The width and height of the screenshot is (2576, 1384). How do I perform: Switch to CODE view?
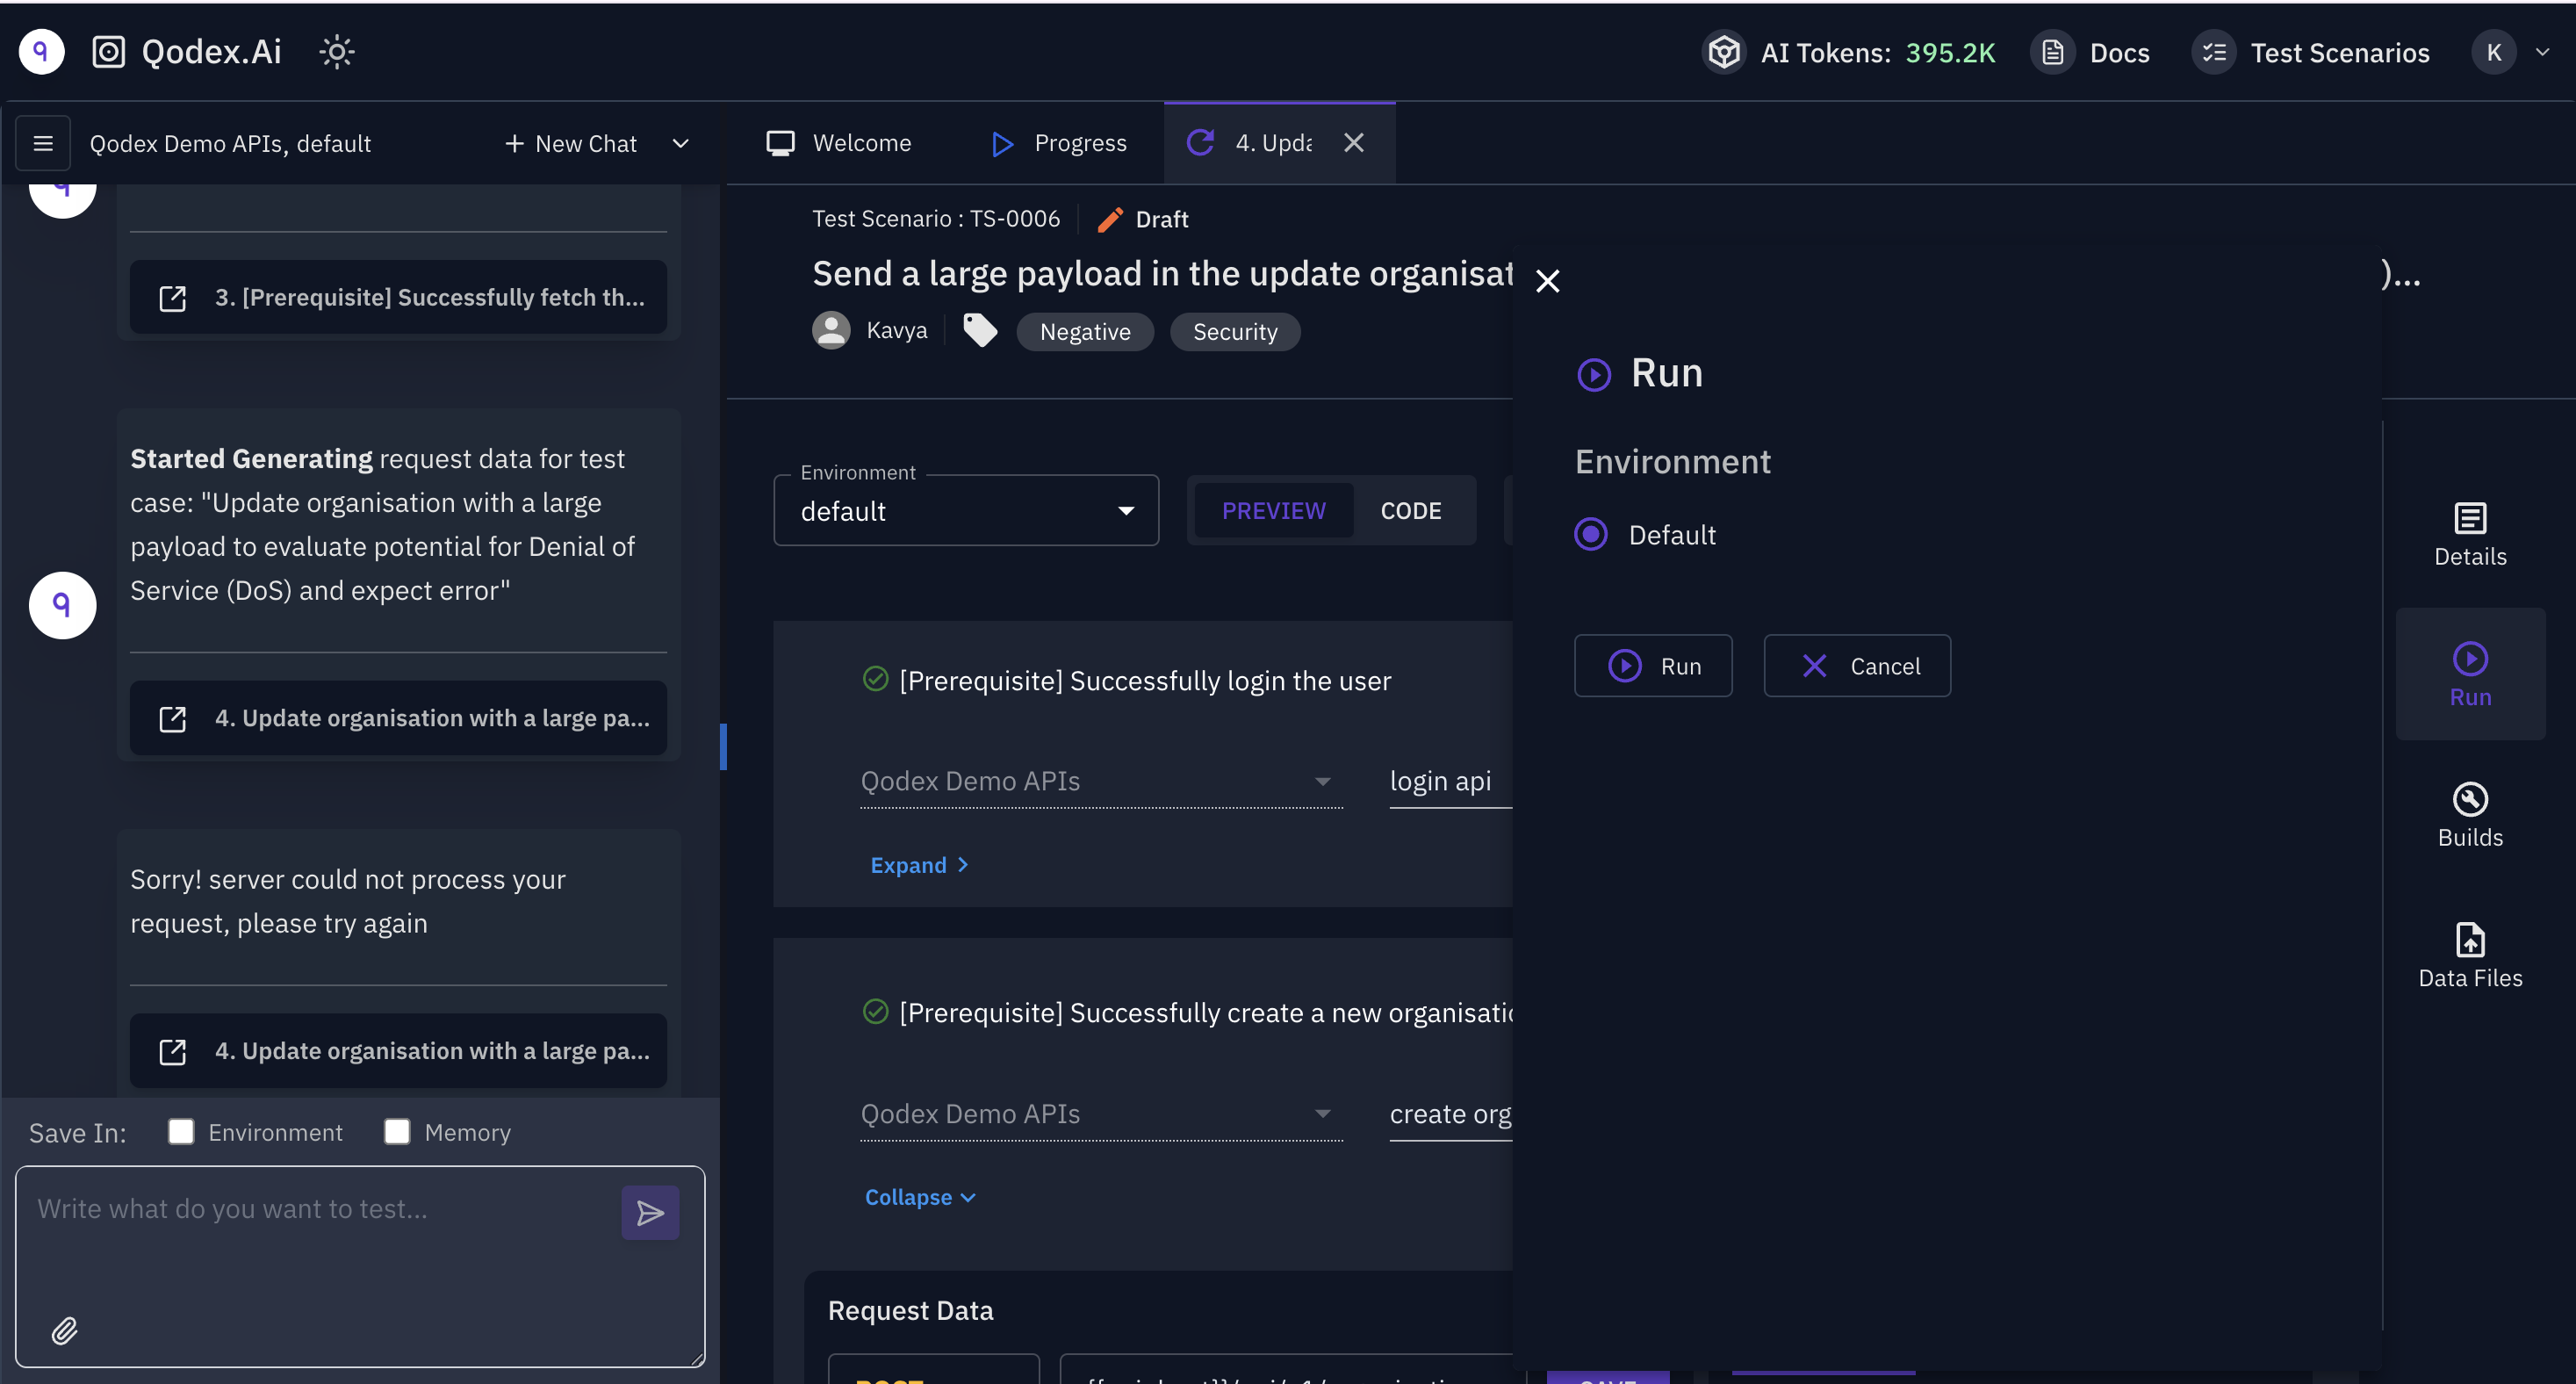tap(1411, 510)
